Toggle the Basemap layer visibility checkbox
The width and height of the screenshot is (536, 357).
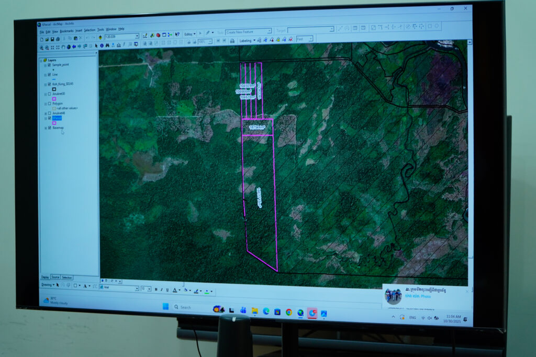pos(49,128)
